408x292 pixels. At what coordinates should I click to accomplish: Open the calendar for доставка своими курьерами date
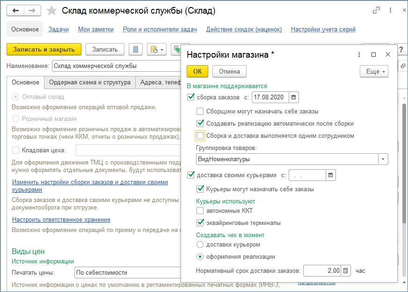tap(331, 175)
